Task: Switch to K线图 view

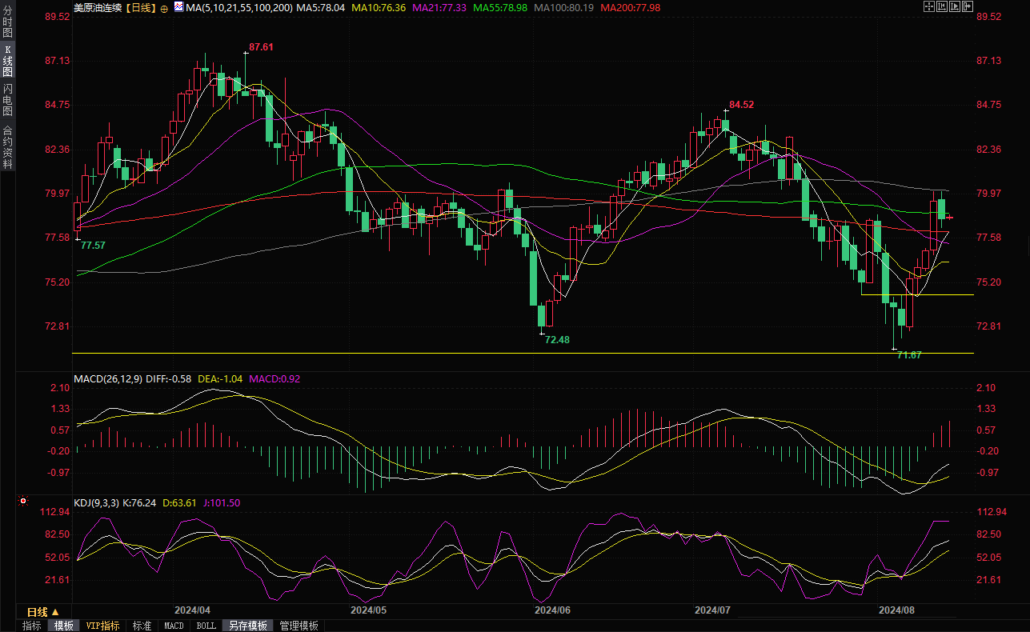Action: click(7, 61)
